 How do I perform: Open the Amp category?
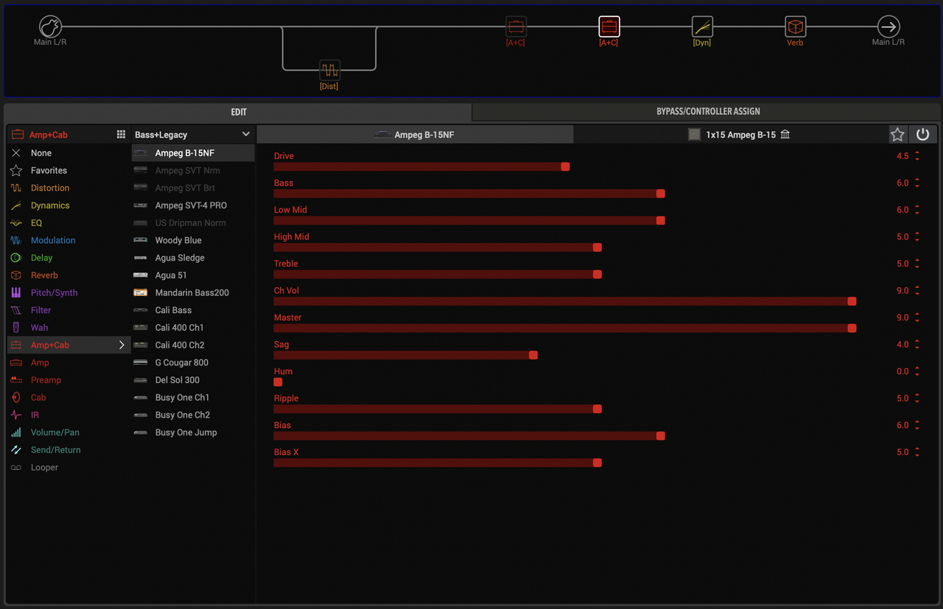pyautogui.click(x=69, y=363)
